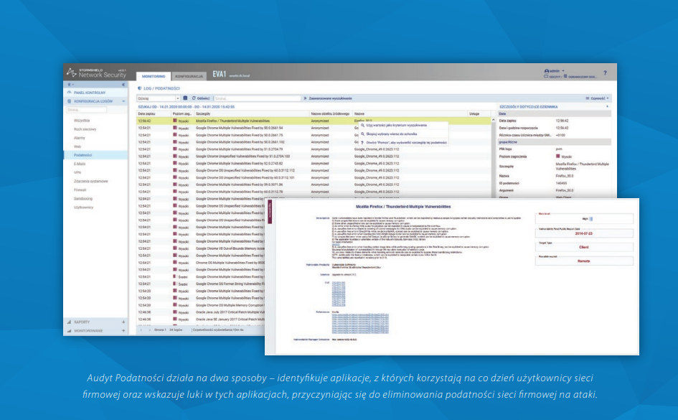Expand the Raporty section

[x=123, y=322]
